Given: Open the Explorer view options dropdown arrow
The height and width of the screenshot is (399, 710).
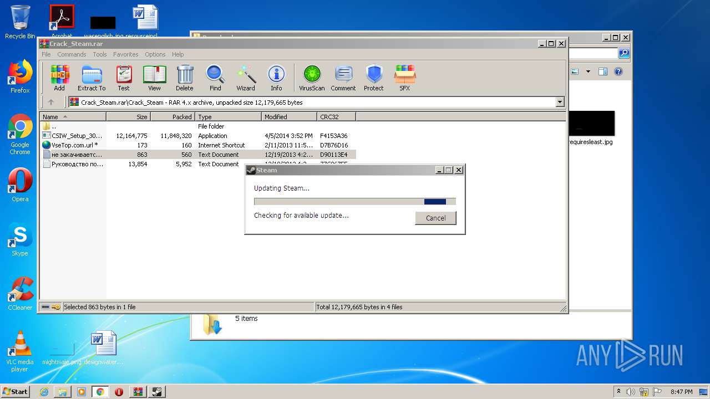Looking at the screenshot, I should coord(587,71).
